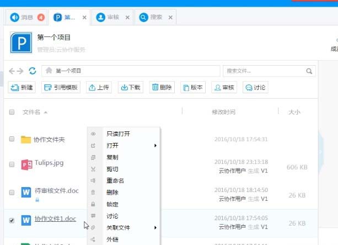
Task: Sort by 文件名 column header arrow
Action: 45,113
